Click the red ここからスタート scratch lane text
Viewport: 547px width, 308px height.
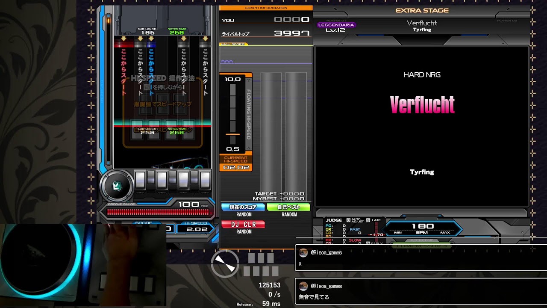[124, 72]
